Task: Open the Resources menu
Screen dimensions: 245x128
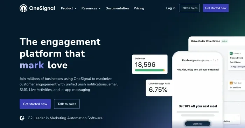Action: point(91,8)
